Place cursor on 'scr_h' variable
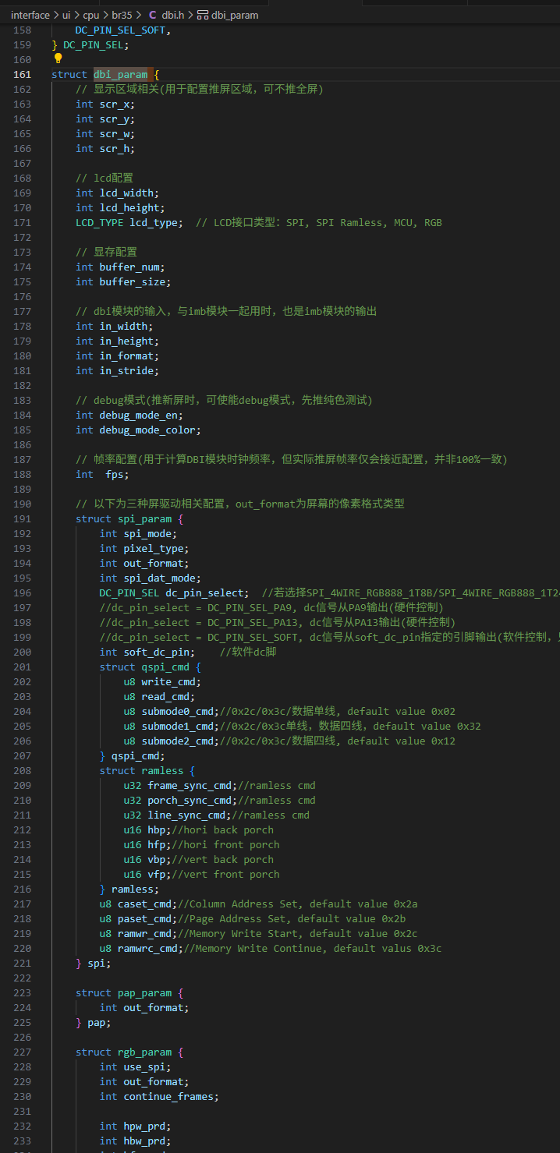This screenshot has width=560, height=1153. coord(114,149)
